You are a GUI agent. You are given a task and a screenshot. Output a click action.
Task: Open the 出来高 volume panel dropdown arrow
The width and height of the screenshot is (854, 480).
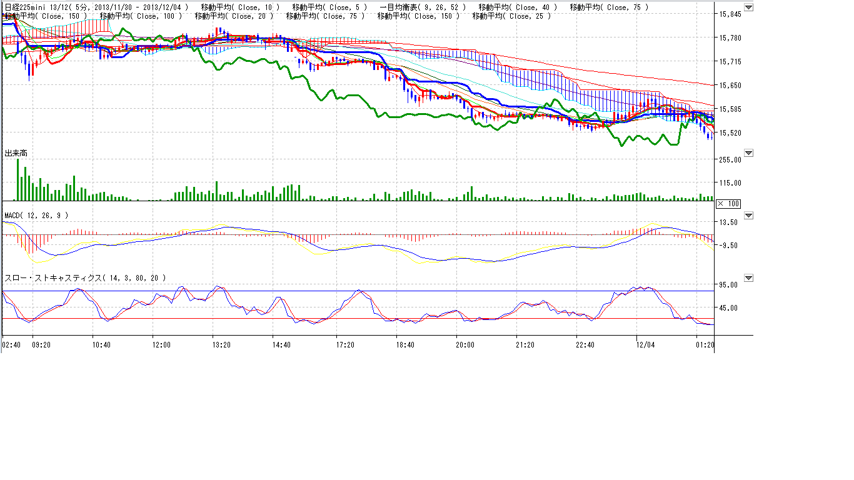click(748, 153)
